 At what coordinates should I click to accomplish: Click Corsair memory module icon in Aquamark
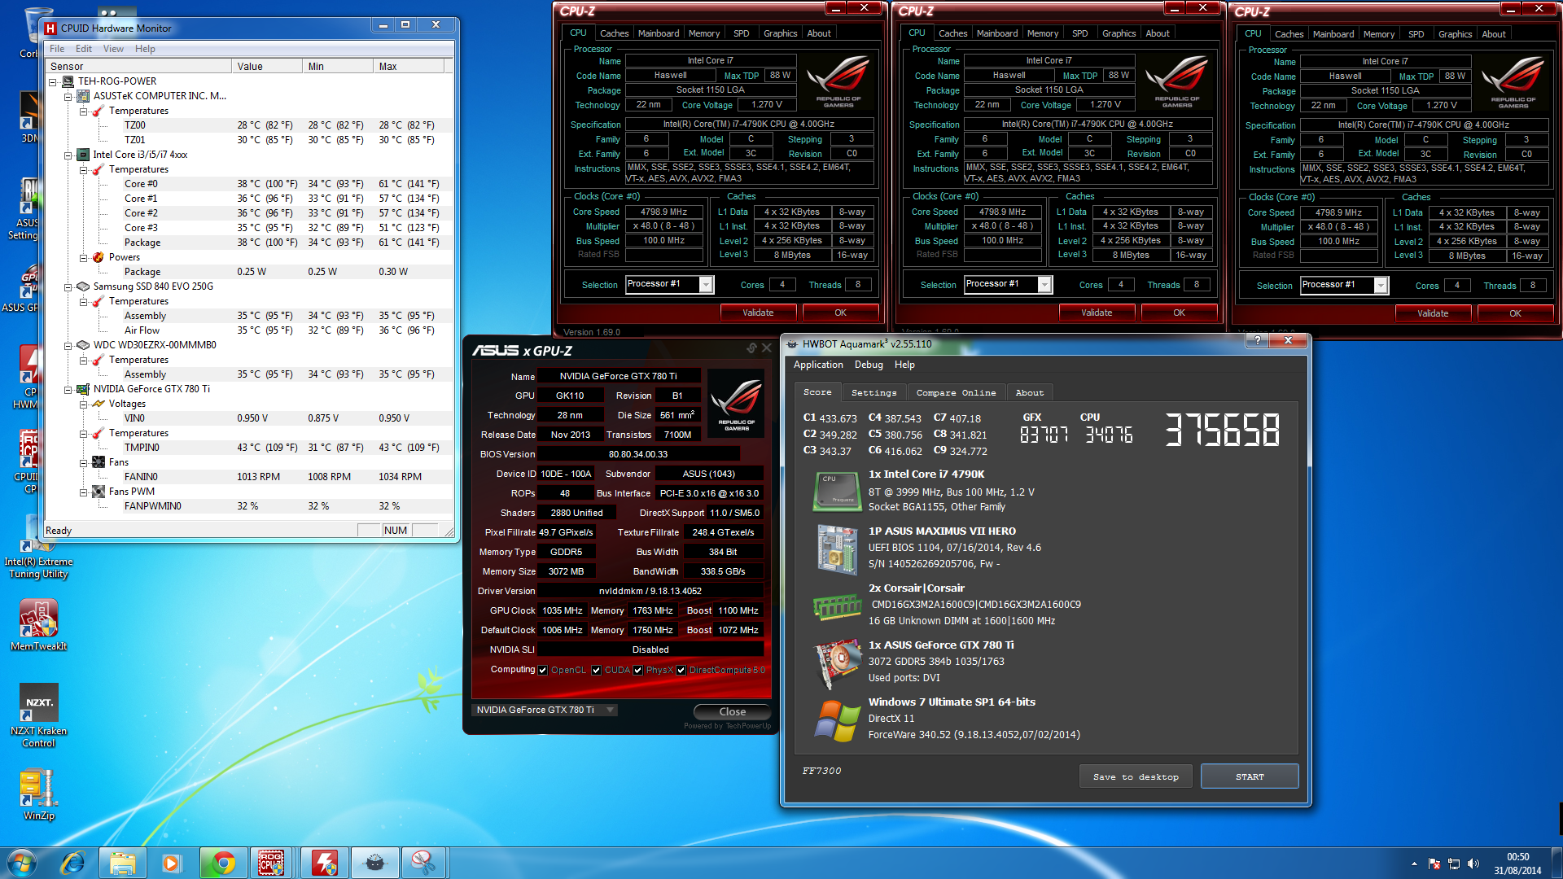pyautogui.click(x=838, y=606)
